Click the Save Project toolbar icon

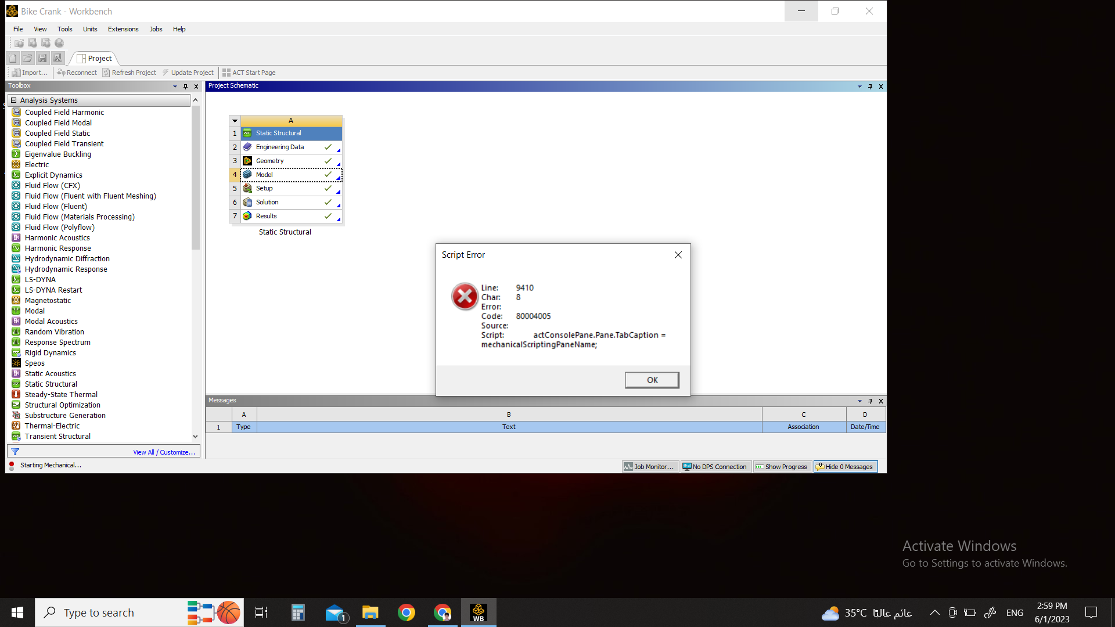point(42,58)
